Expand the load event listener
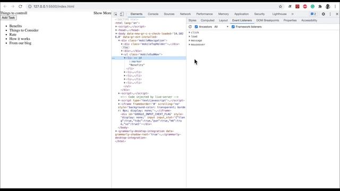 coord(190,37)
